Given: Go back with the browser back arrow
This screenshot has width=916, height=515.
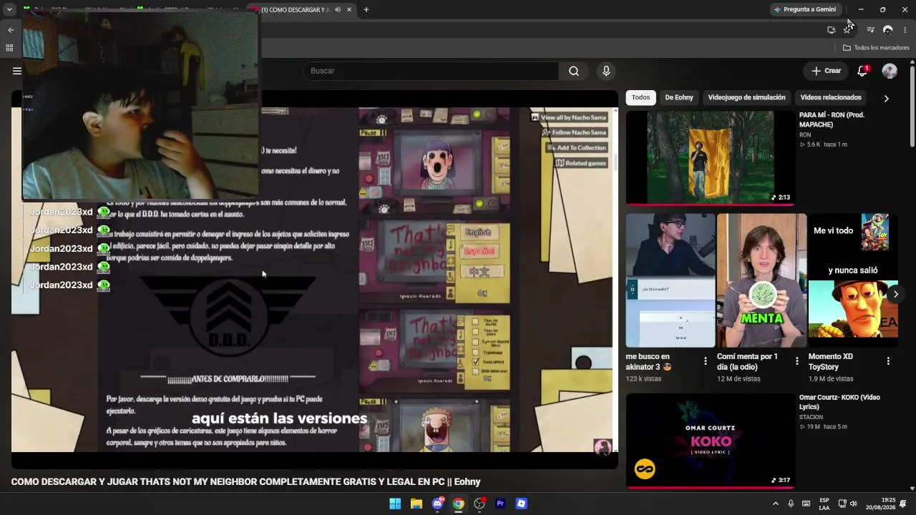Looking at the screenshot, I should point(11,30).
